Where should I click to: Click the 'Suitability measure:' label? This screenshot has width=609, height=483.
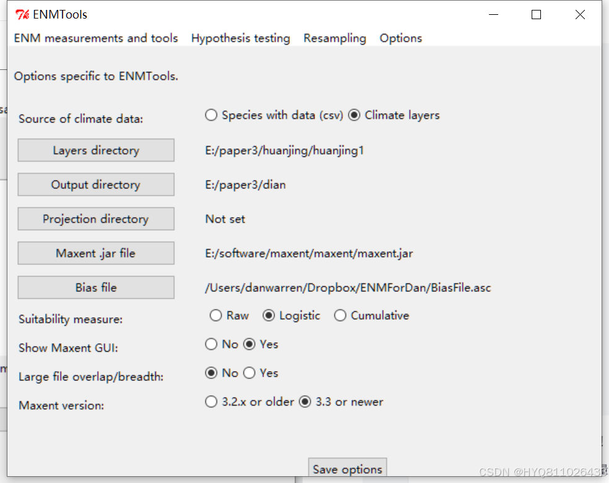[x=71, y=319]
